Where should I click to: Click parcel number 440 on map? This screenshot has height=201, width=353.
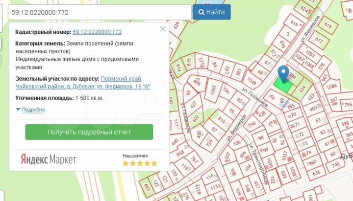(175, 142)
